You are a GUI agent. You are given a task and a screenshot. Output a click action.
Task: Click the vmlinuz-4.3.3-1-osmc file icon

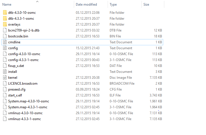5,119
